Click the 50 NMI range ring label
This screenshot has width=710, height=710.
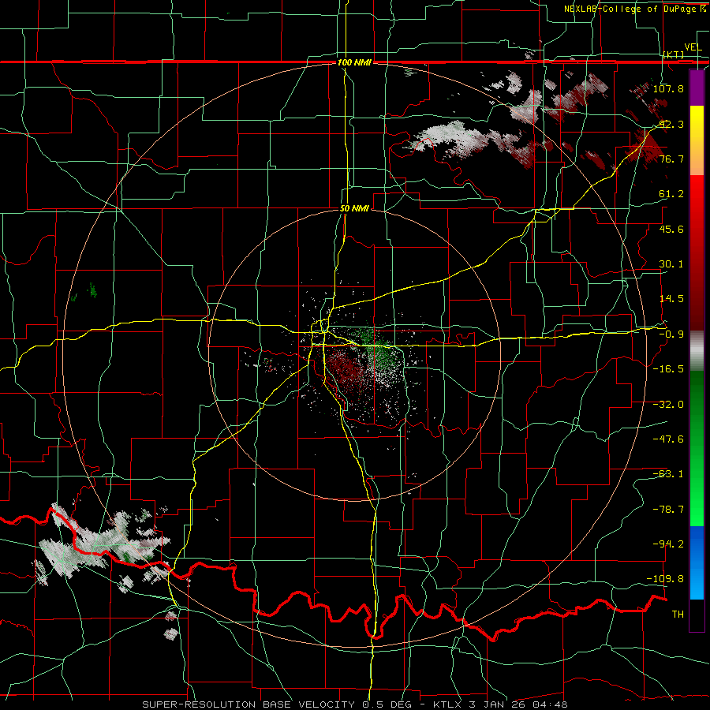click(354, 209)
